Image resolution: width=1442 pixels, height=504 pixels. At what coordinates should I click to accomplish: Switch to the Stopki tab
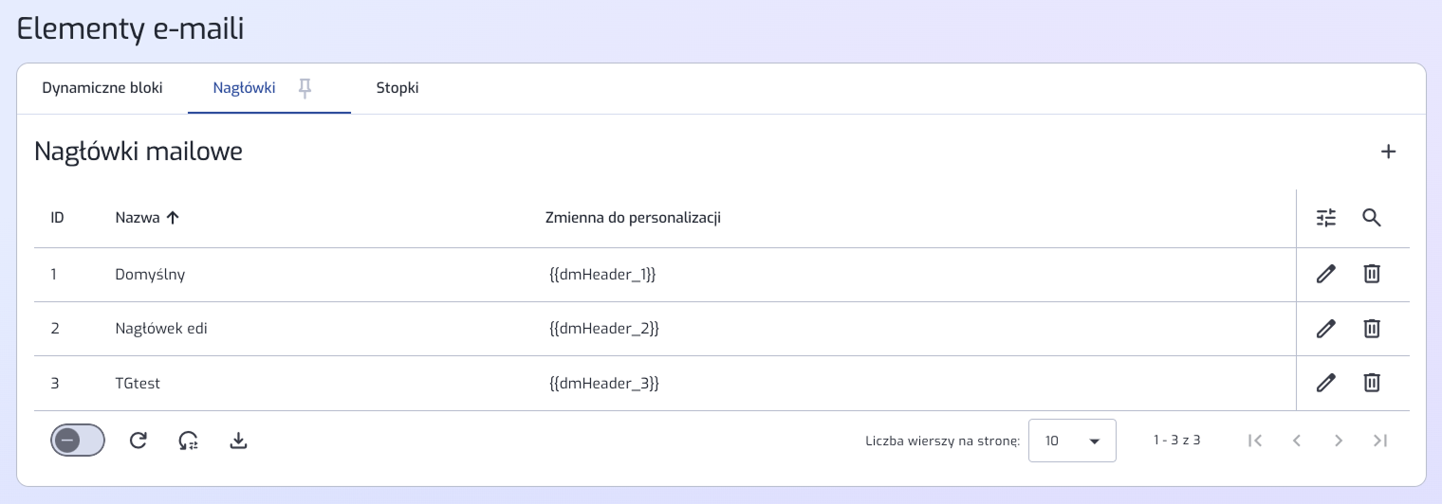(x=397, y=88)
